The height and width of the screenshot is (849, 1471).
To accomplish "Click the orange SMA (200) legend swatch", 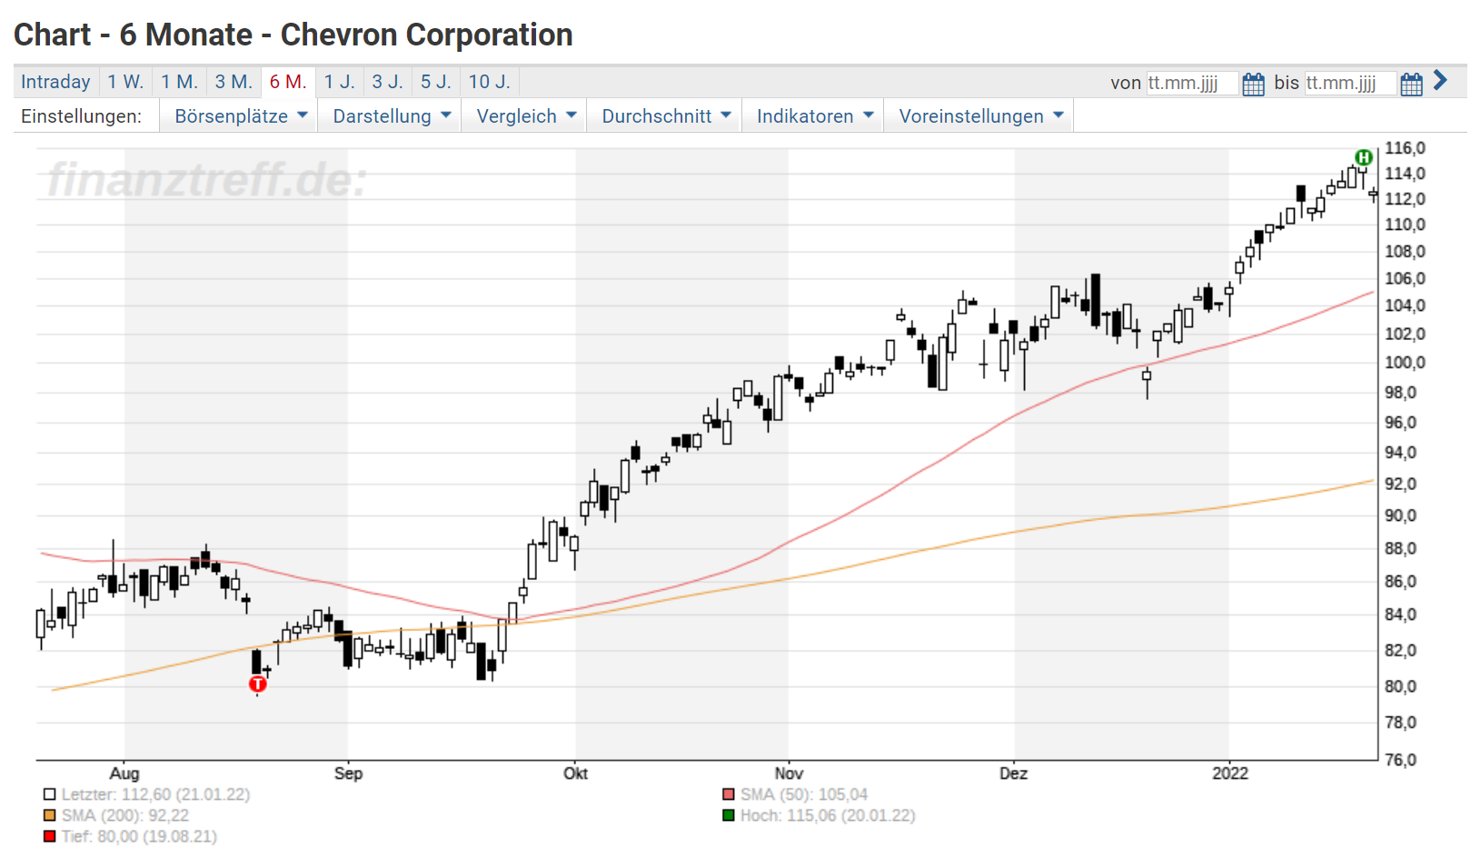I will [50, 815].
